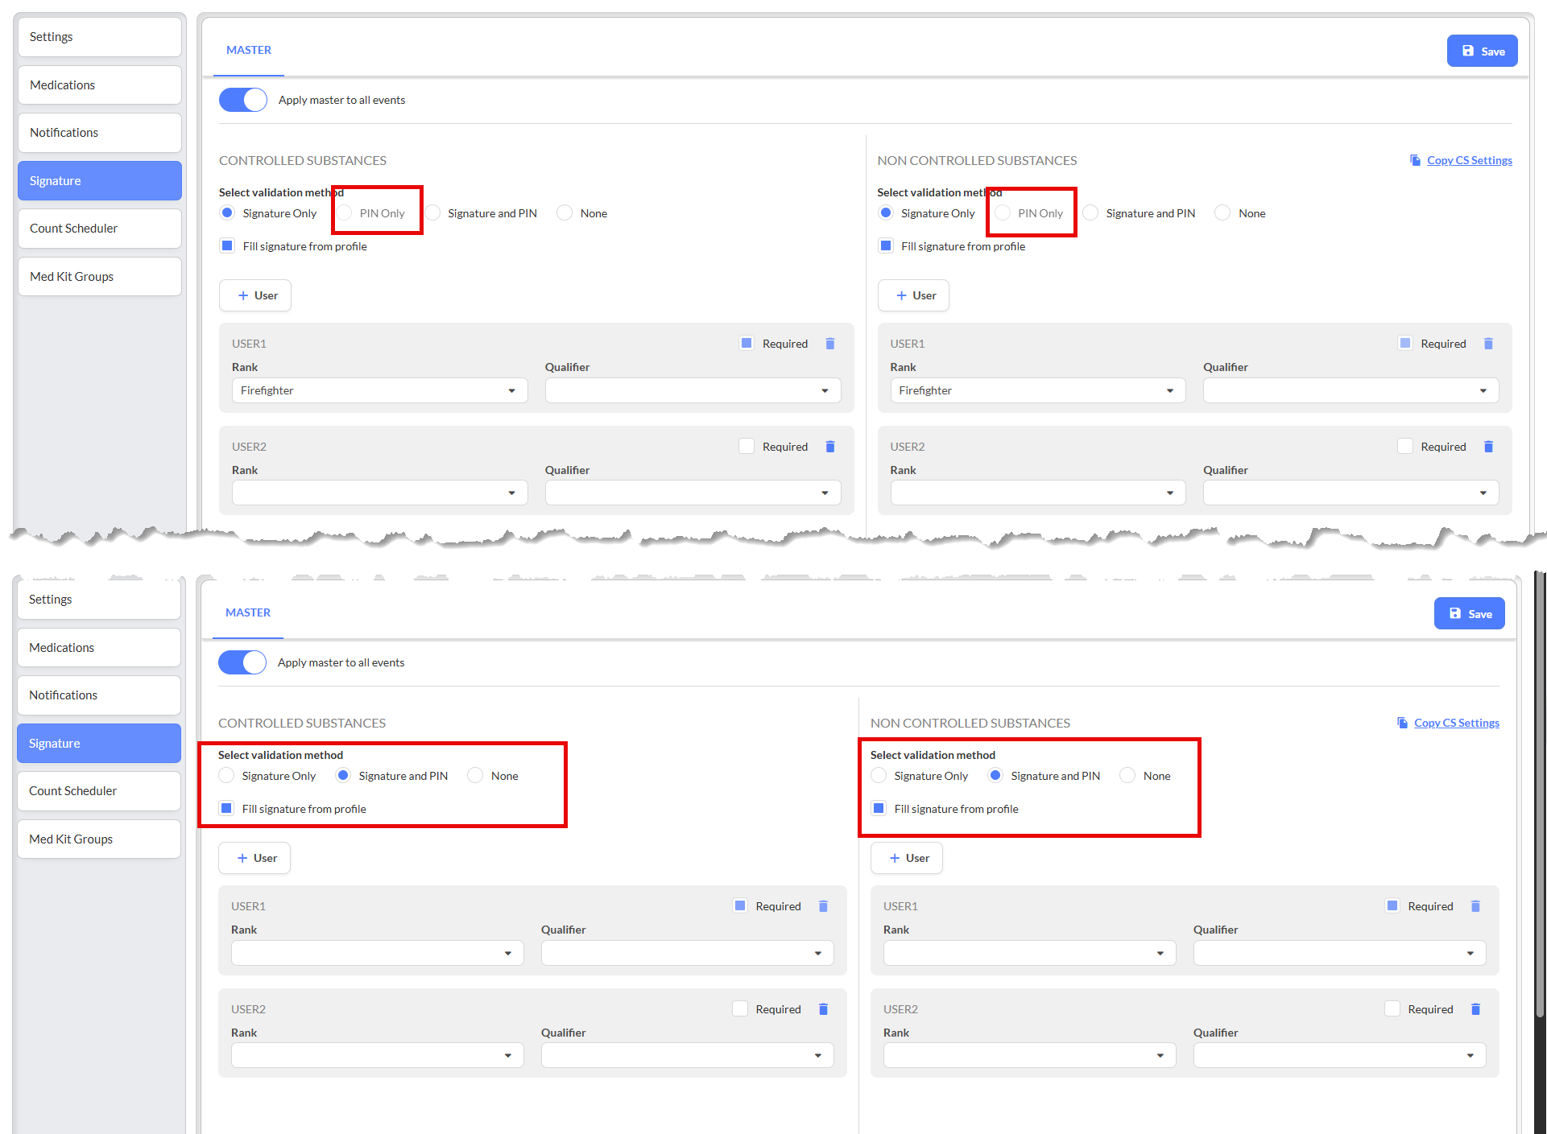Click USER2 Rank field in lower Non Controlled panel
1547x1134 pixels.
[1029, 1055]
